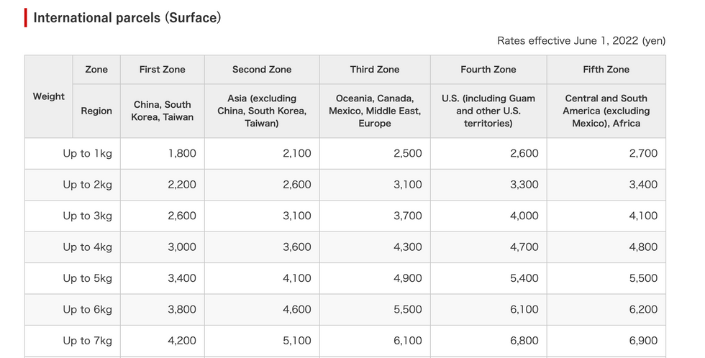Viewport: 705px width, 358px height.
Task: Select the Fourth Zone header cell
Action: [x=488, y=70]
